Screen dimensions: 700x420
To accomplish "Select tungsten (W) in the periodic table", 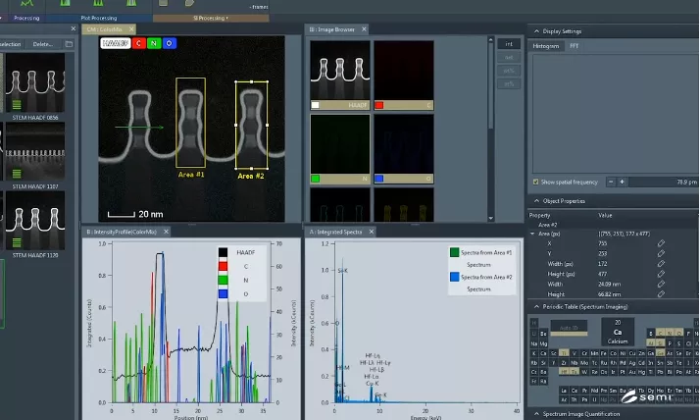I will [584, 372].
